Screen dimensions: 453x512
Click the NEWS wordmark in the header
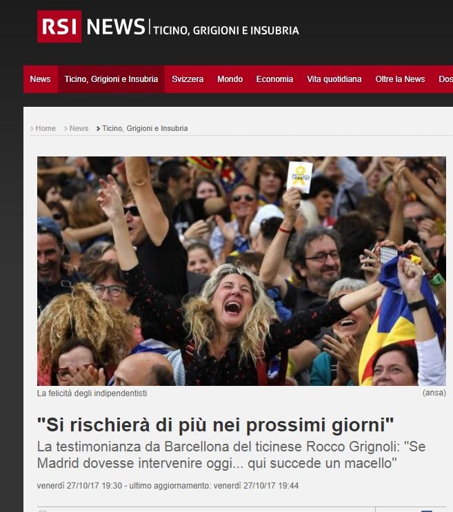116,27
